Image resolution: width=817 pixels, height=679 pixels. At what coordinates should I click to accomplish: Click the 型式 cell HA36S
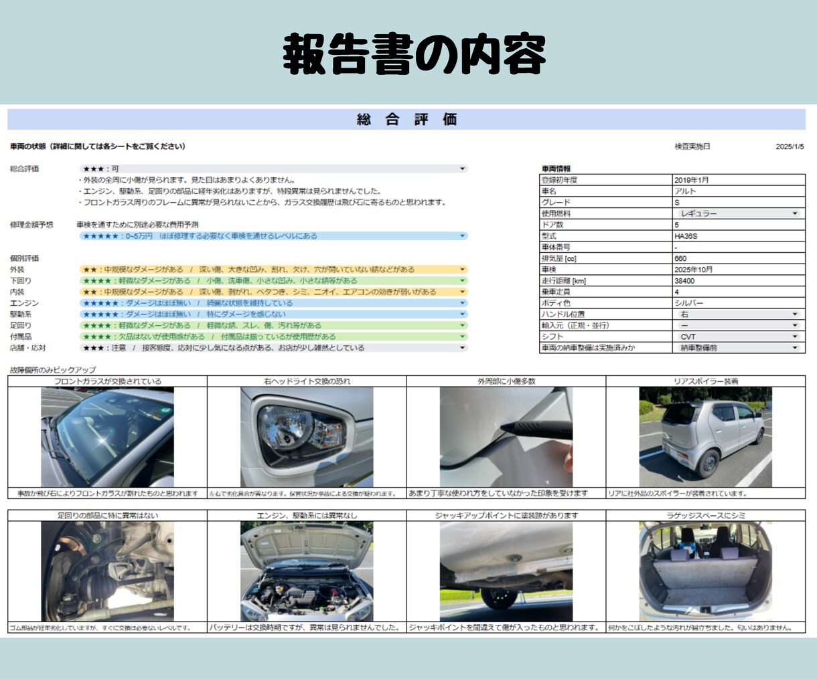[739, 236]
